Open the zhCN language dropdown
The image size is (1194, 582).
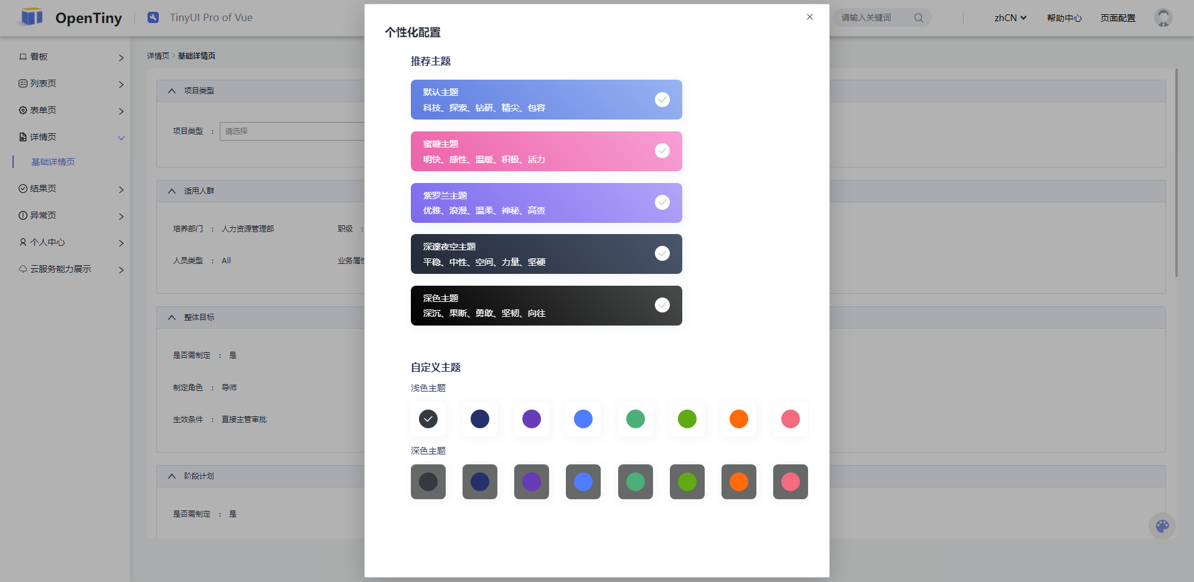pyautogui.click(x=1010, y=18)
